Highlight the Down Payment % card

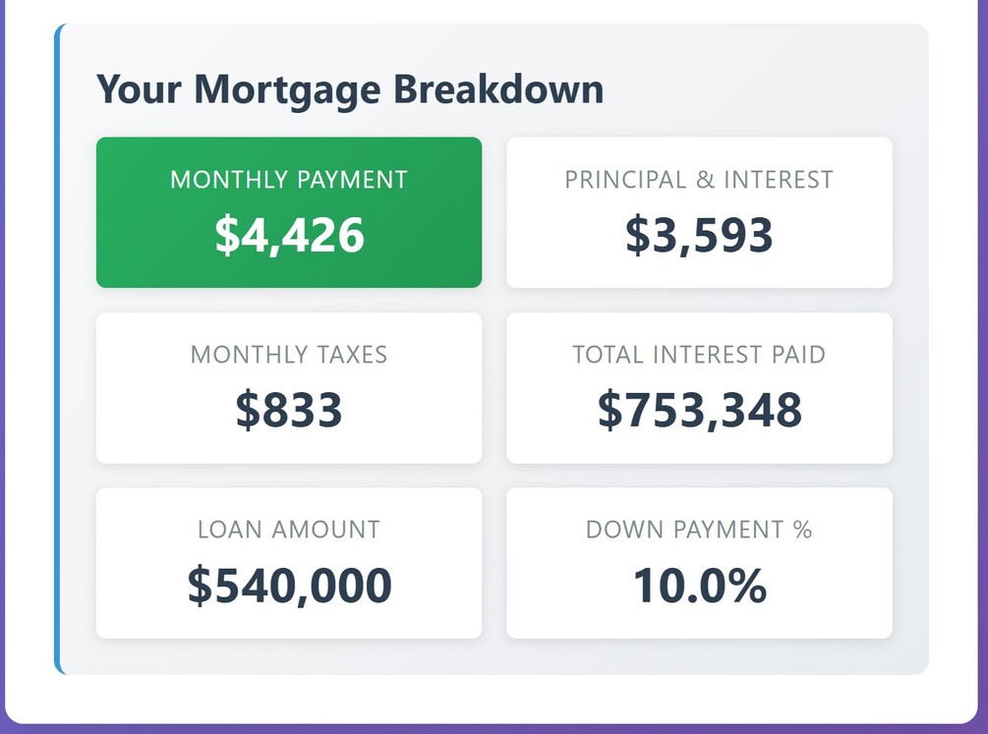pos(699,563)
